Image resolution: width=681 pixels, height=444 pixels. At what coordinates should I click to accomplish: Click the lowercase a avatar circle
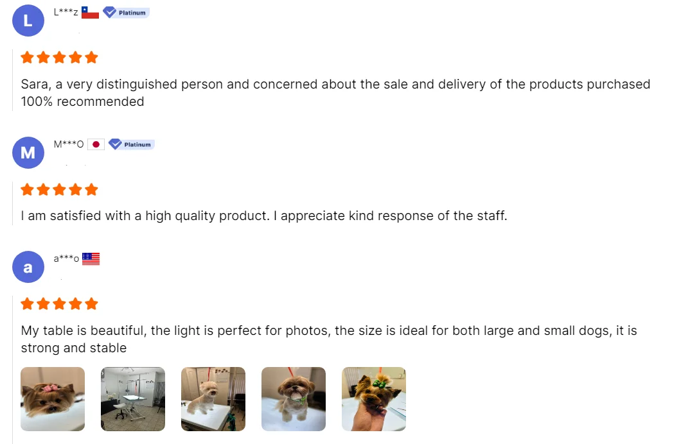(x=28, y=267)
